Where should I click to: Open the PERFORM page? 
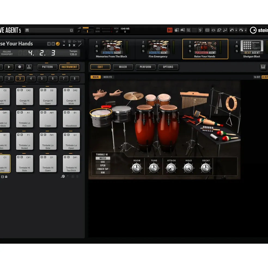[145, 67]
